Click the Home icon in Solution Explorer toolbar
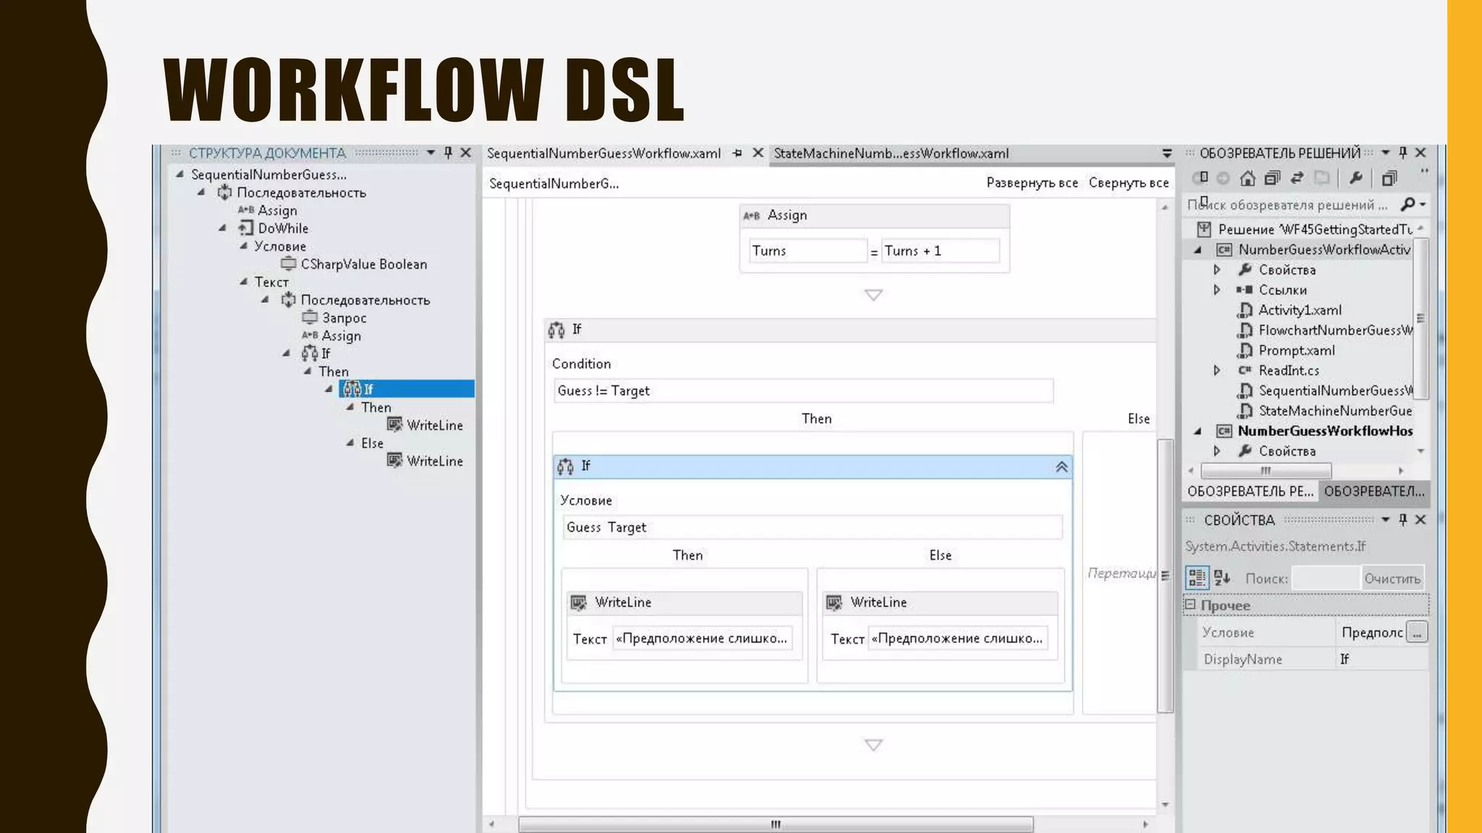Image resolution: width=1482 pixels, height=833 pixels. tap(1248, 178)
